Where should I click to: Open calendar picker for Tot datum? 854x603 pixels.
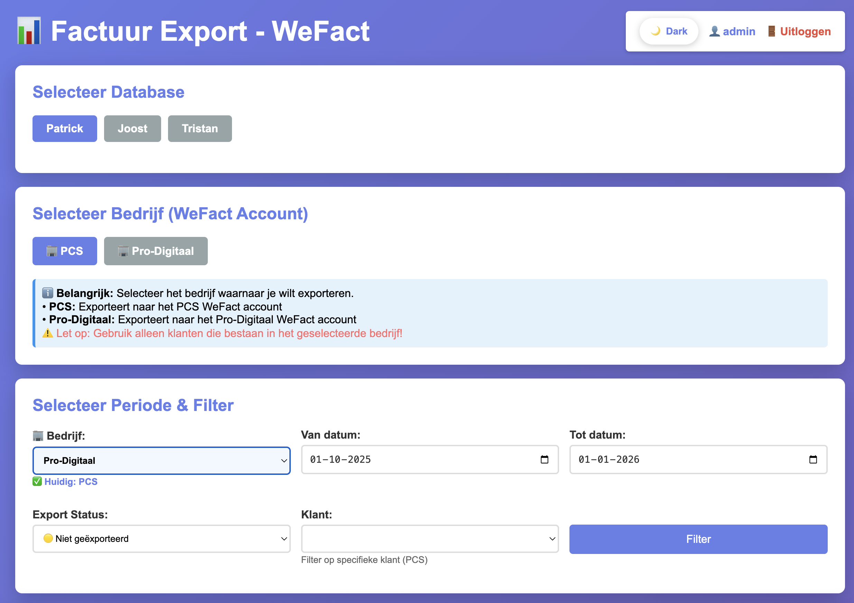[813, 460]
